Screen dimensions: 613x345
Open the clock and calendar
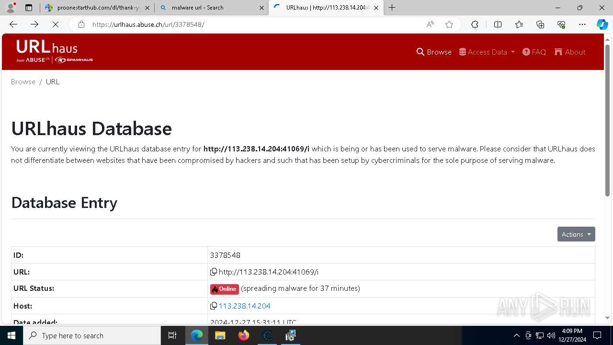click(x=572, y=335)
